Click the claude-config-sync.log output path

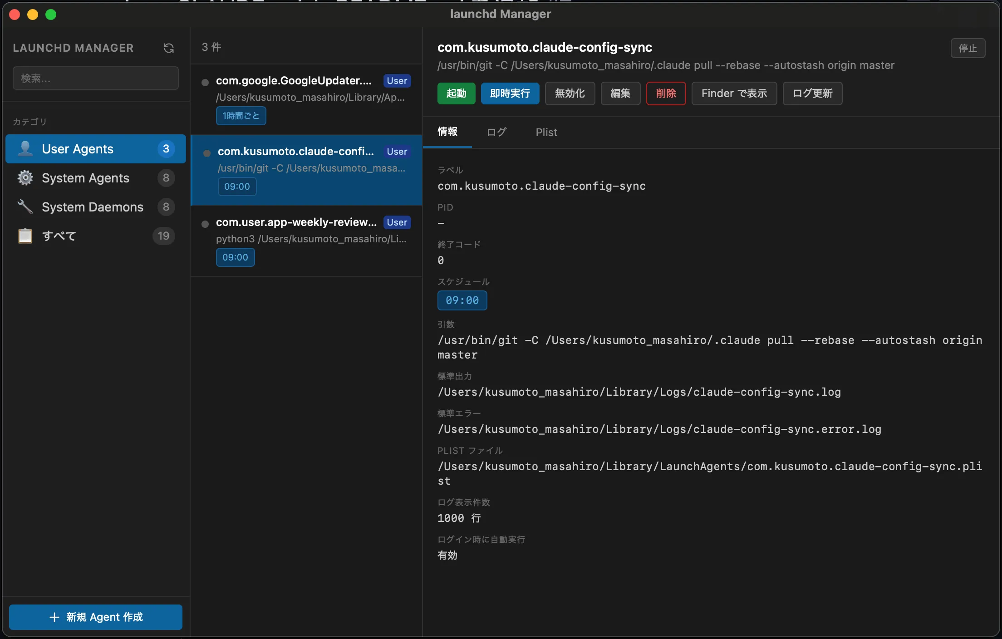(639, 392)
